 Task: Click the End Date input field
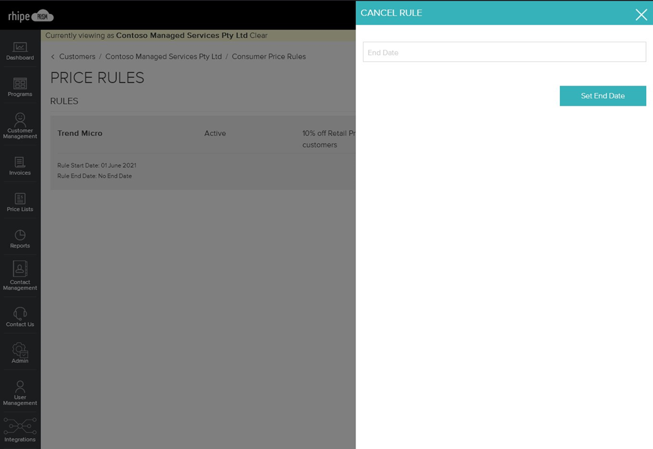pyautogui.click(x=504, y=52)
